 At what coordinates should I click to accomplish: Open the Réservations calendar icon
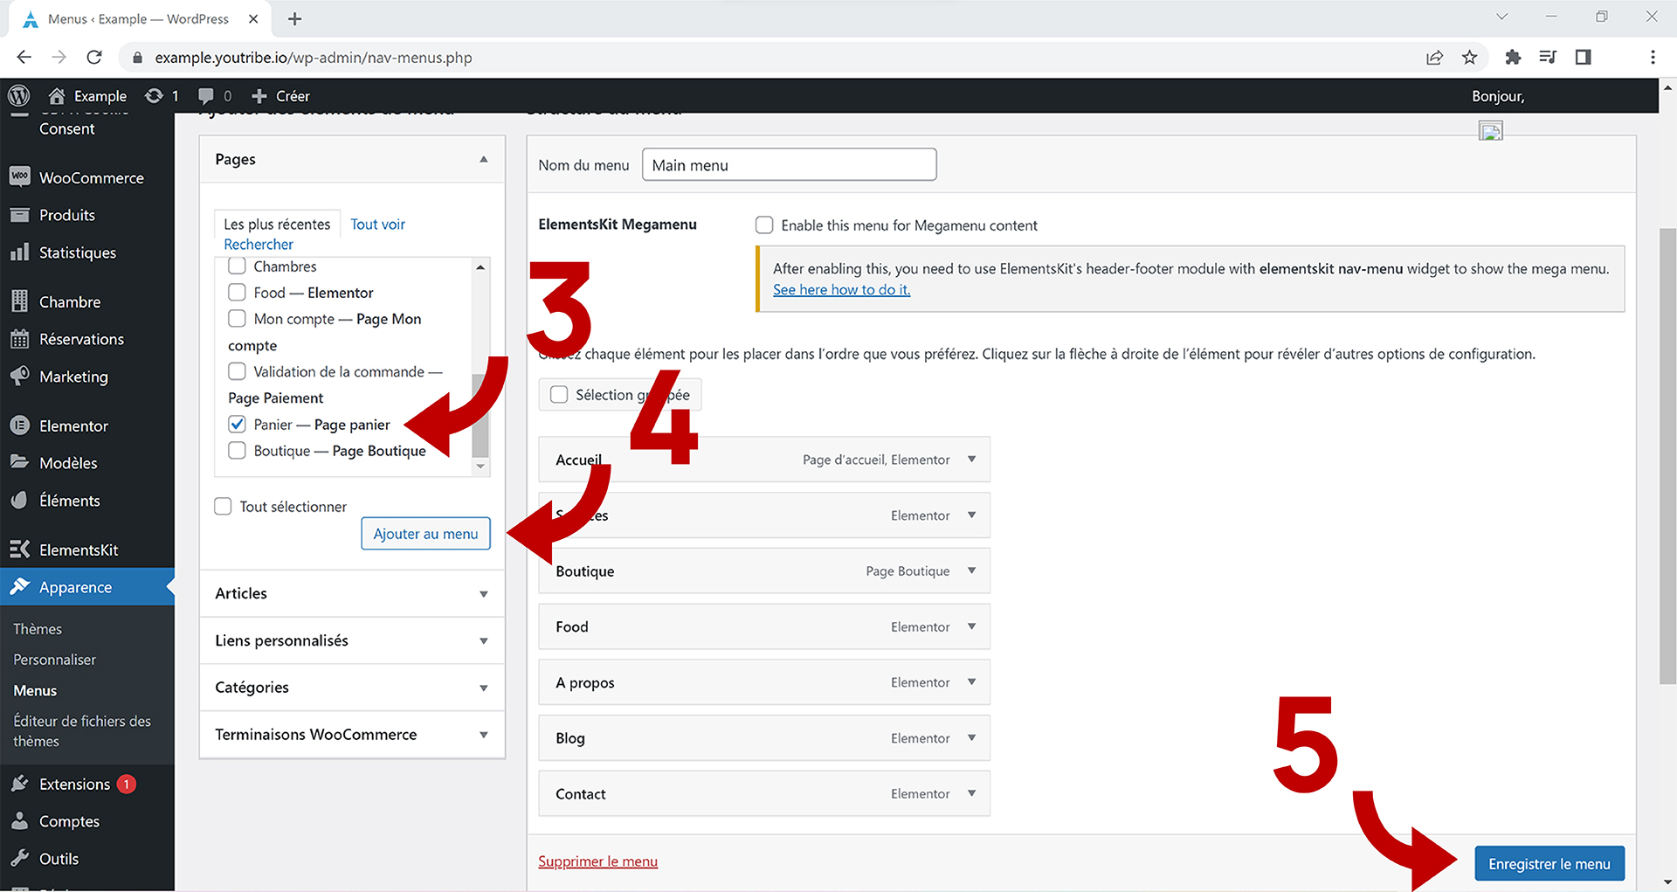20,339
